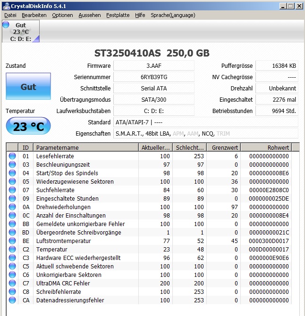Click the 23 °C temperature badge
Image resolution: width=305 pixels, height=316 pixels.
pyautogui.click(x=28, y=126)
